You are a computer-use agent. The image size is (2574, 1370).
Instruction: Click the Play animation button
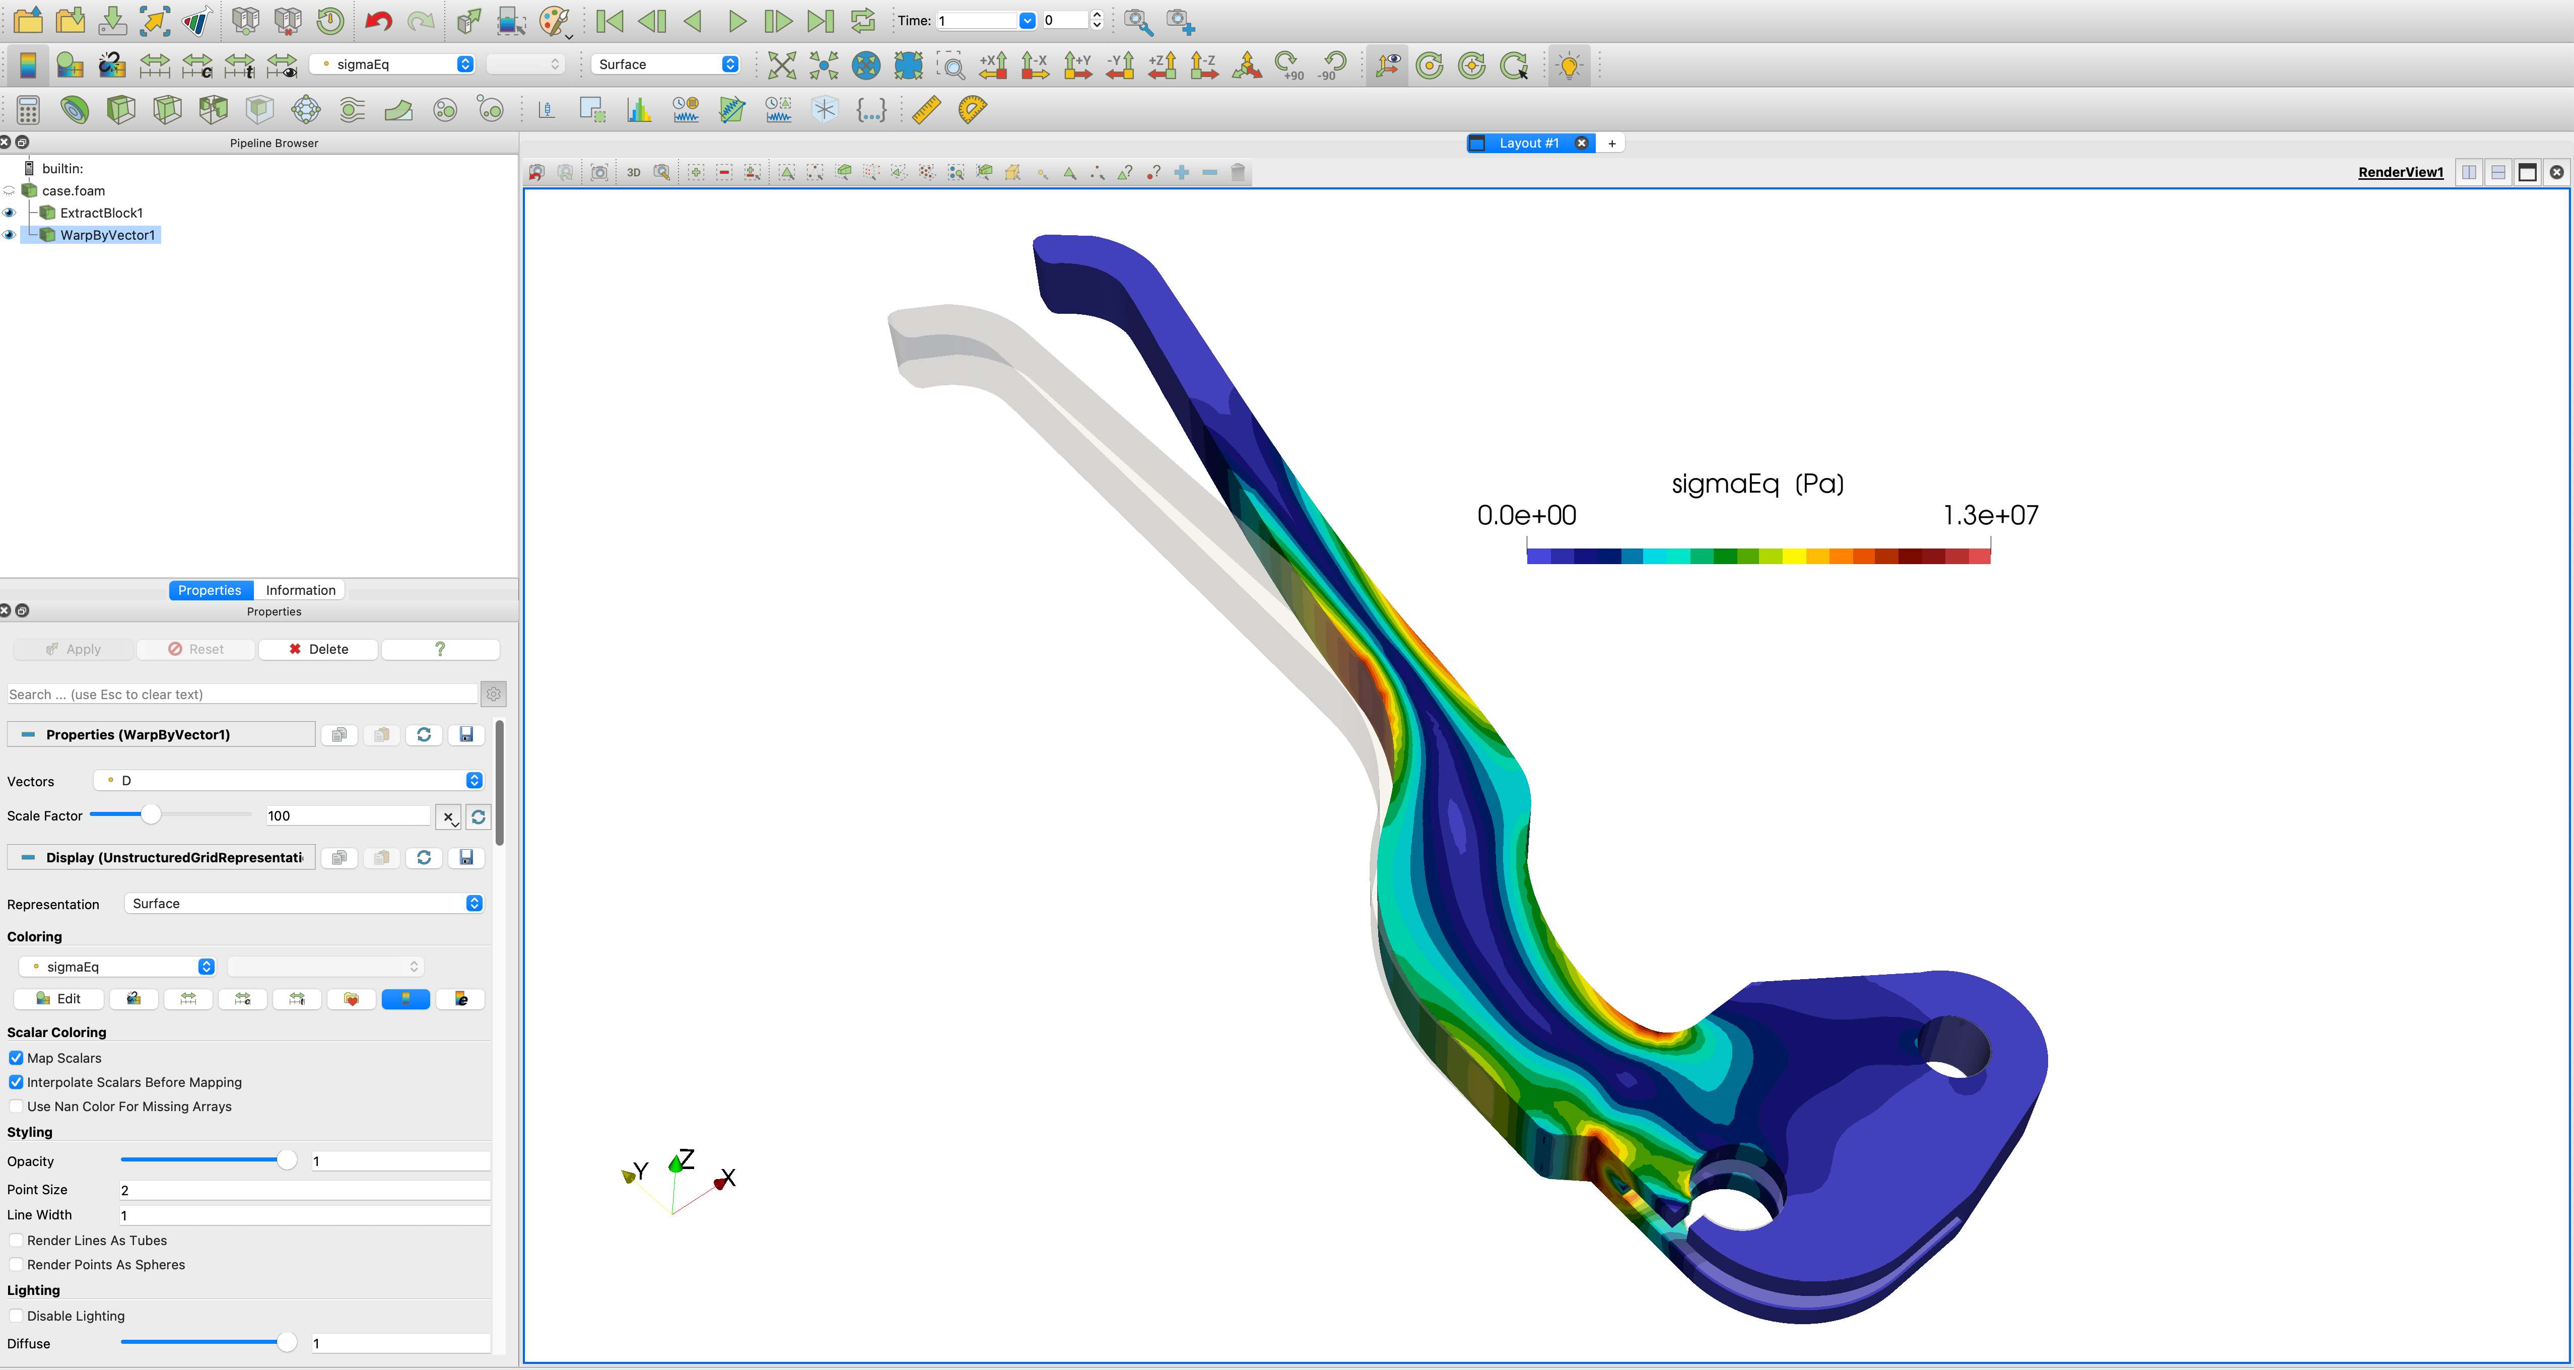pos(736,21)
